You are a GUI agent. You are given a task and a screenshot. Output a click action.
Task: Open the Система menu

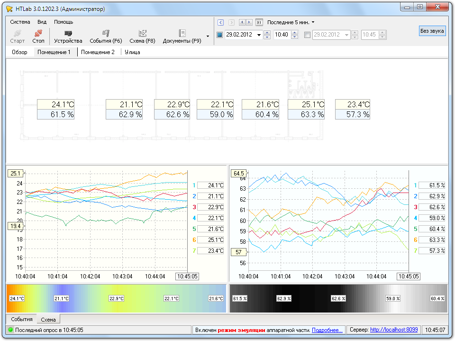(20, 22)
